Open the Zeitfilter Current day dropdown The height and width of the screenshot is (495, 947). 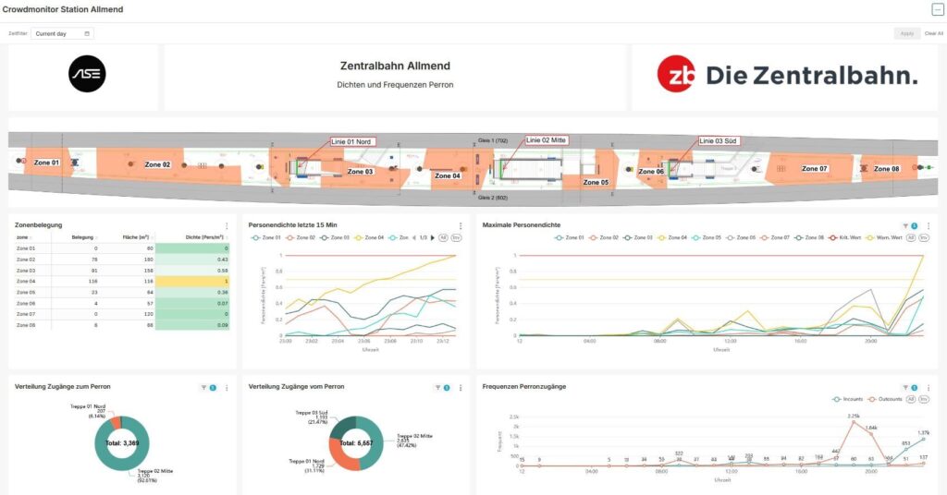63,33
